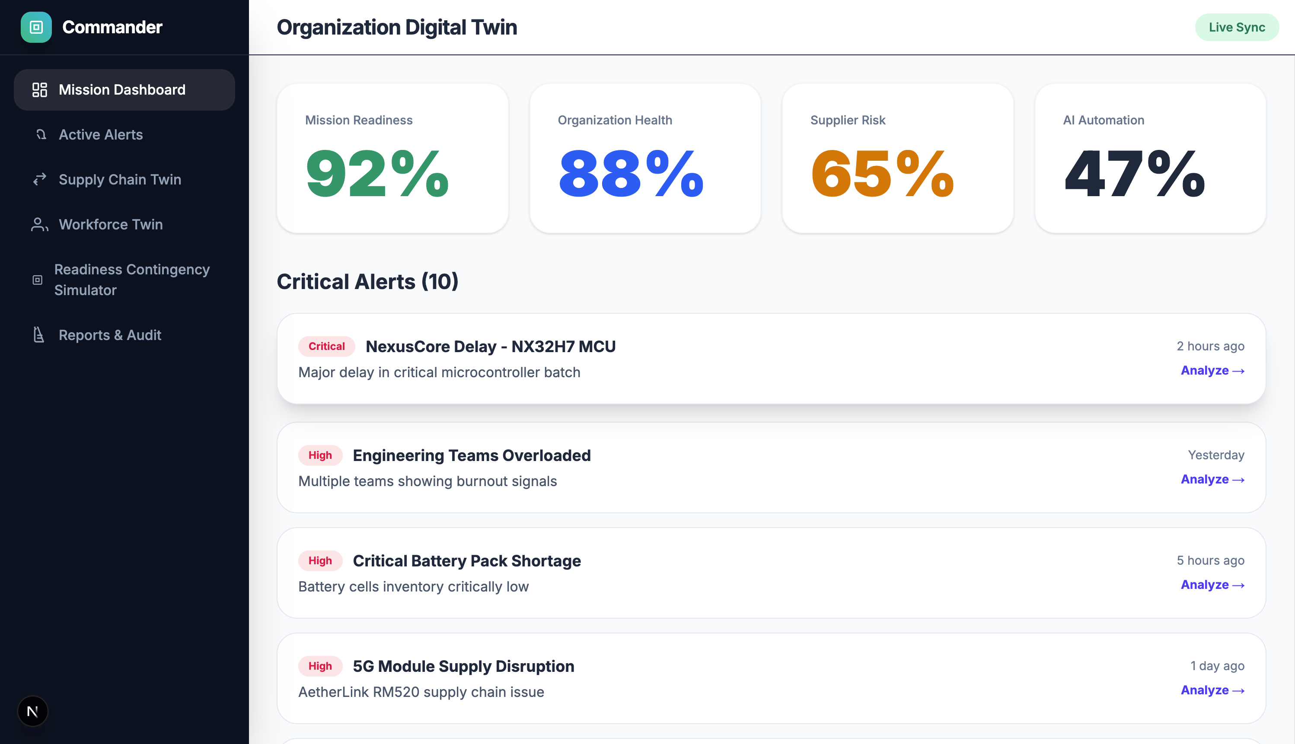This screenshot has height=744, width=1295.
Task: Click the Commander brand name
Action: pyautogui.click(x=112, y=27)
